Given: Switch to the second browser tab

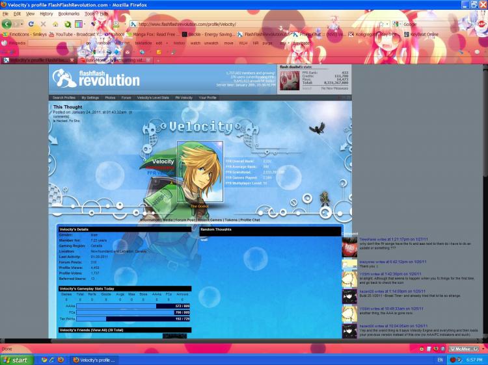Looking at the screenshot, I should click(114, 60).
